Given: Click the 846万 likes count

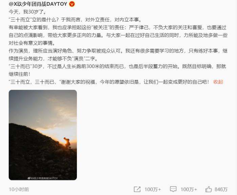Looking at the screenshot, I should (221, 189).
